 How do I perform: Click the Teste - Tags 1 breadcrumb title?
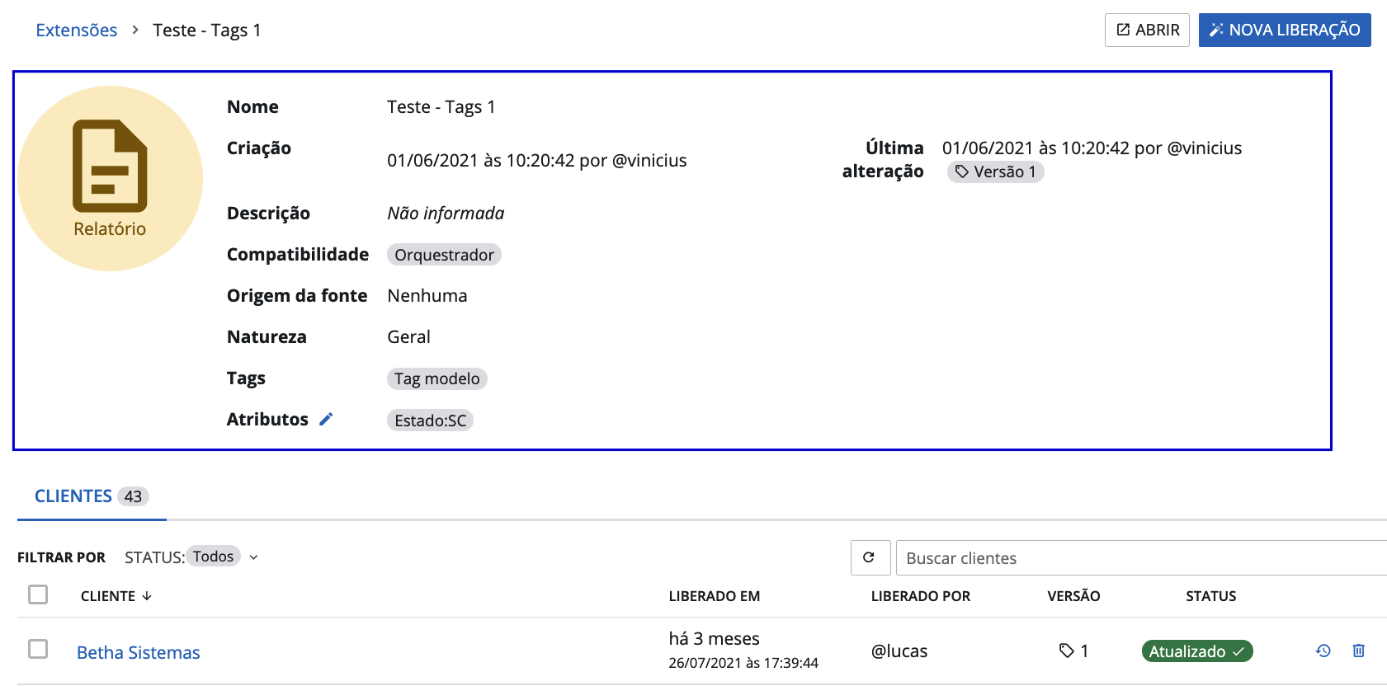pos(207,30)
